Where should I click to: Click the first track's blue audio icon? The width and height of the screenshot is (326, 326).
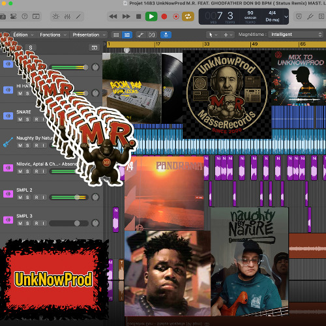pyautogui.click(x=8, y=64)
